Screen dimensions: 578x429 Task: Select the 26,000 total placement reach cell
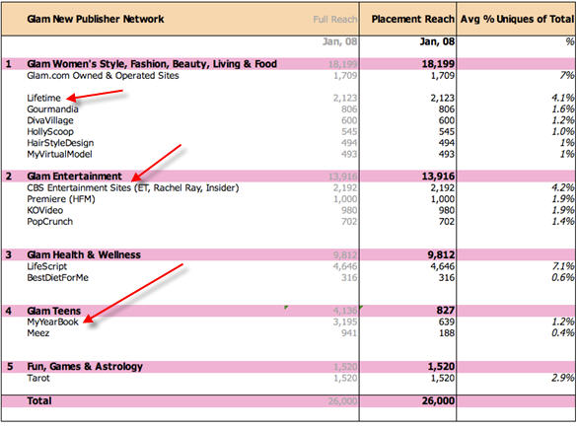[x=438, y=401]
